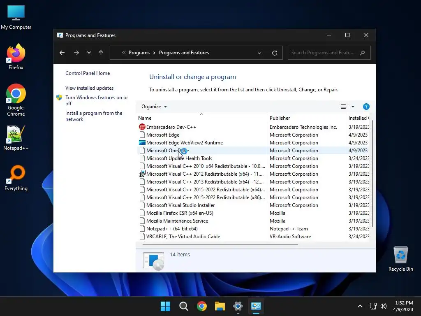
Task: Select Visual C++ 2013 Redistributable (x64)
Action: [205, 181]
